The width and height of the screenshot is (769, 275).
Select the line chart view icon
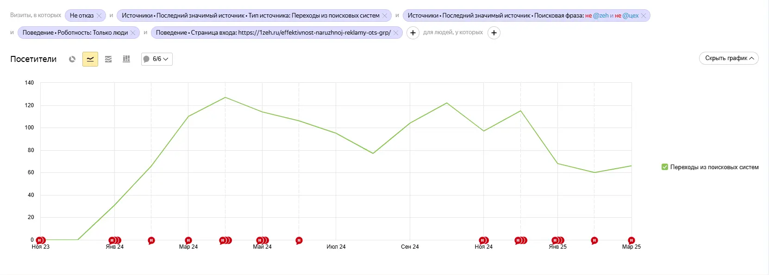coord(90,59)
